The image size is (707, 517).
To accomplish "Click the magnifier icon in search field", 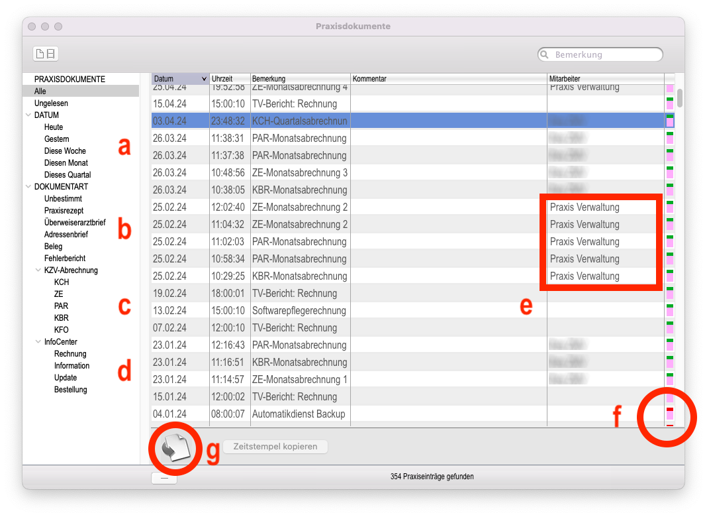I will tap(545, 55).
